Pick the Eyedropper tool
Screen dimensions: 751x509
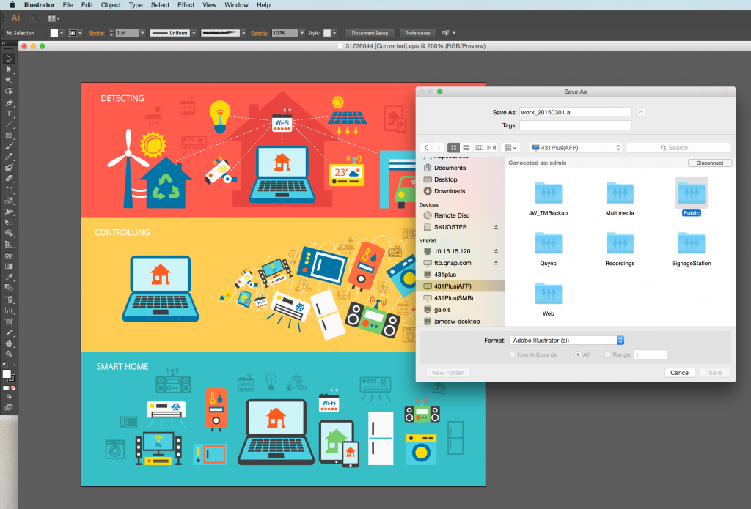(x=9, y=278)
